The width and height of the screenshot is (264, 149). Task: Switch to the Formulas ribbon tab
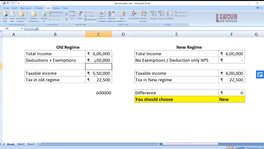click(x=39, y=8)
